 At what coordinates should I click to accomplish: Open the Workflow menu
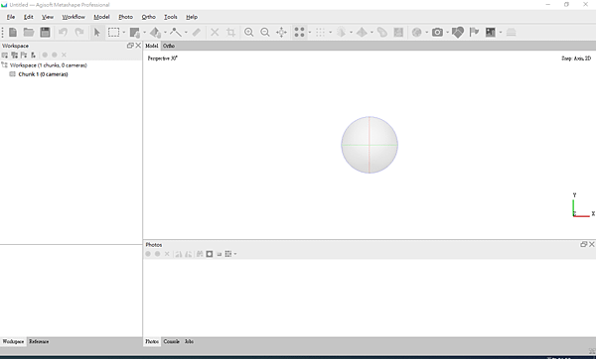coord(74,17)
